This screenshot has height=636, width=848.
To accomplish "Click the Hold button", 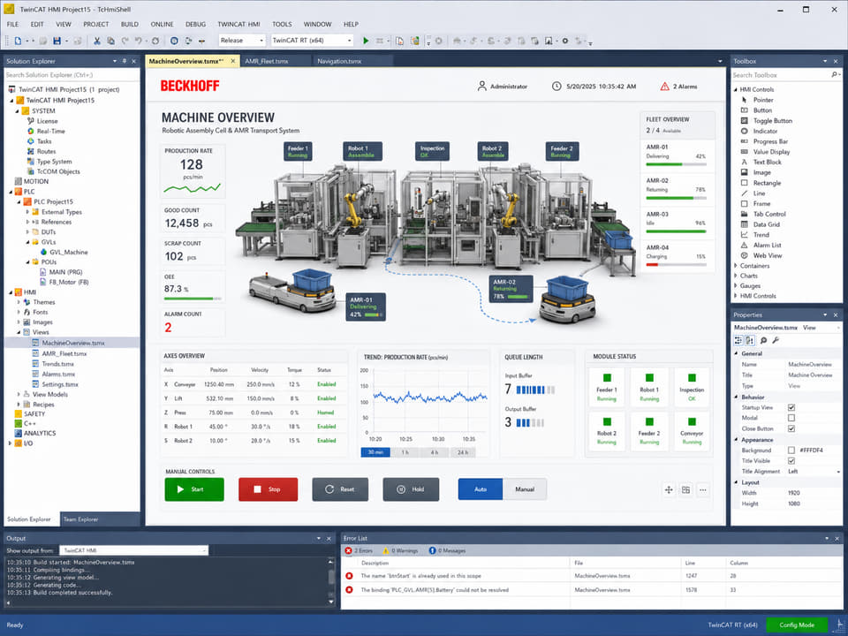I will point(411,489).
